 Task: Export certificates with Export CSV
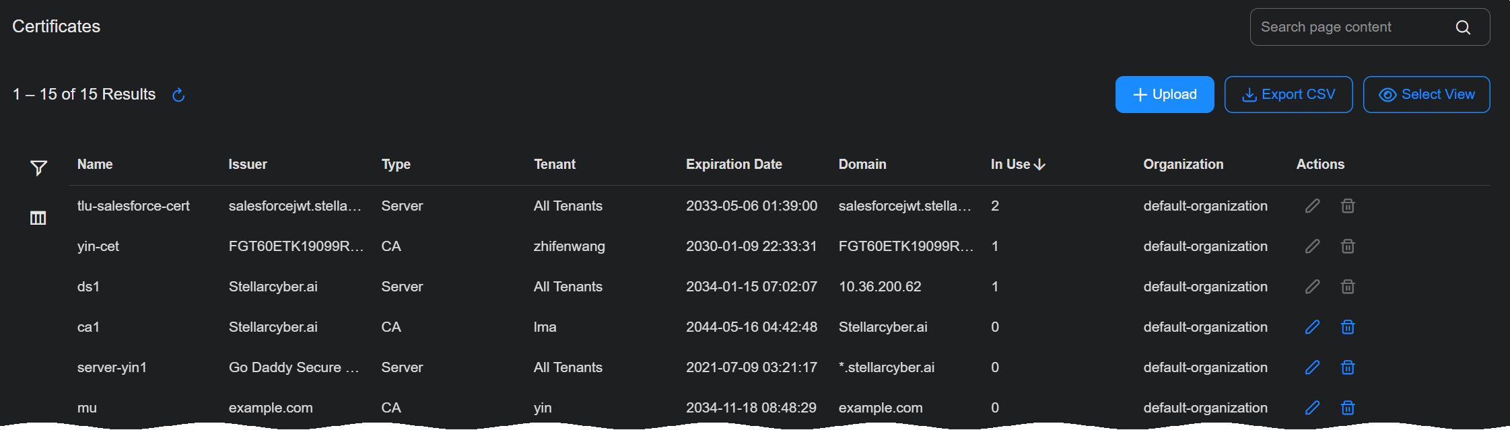click(1288, 95)
